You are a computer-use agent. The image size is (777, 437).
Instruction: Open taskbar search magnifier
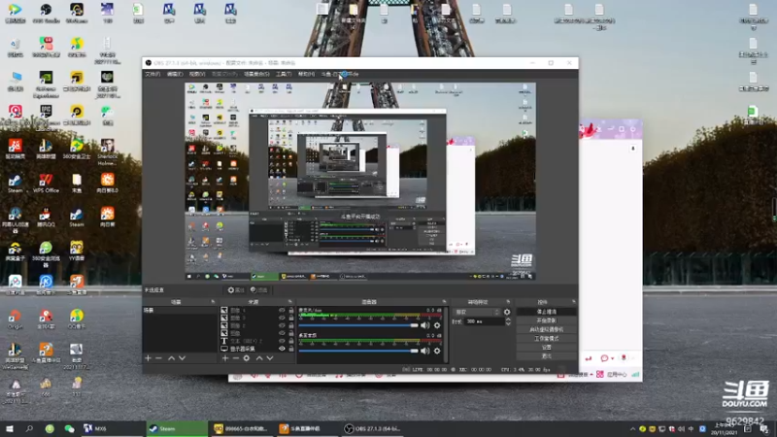[x=29, y=428]
